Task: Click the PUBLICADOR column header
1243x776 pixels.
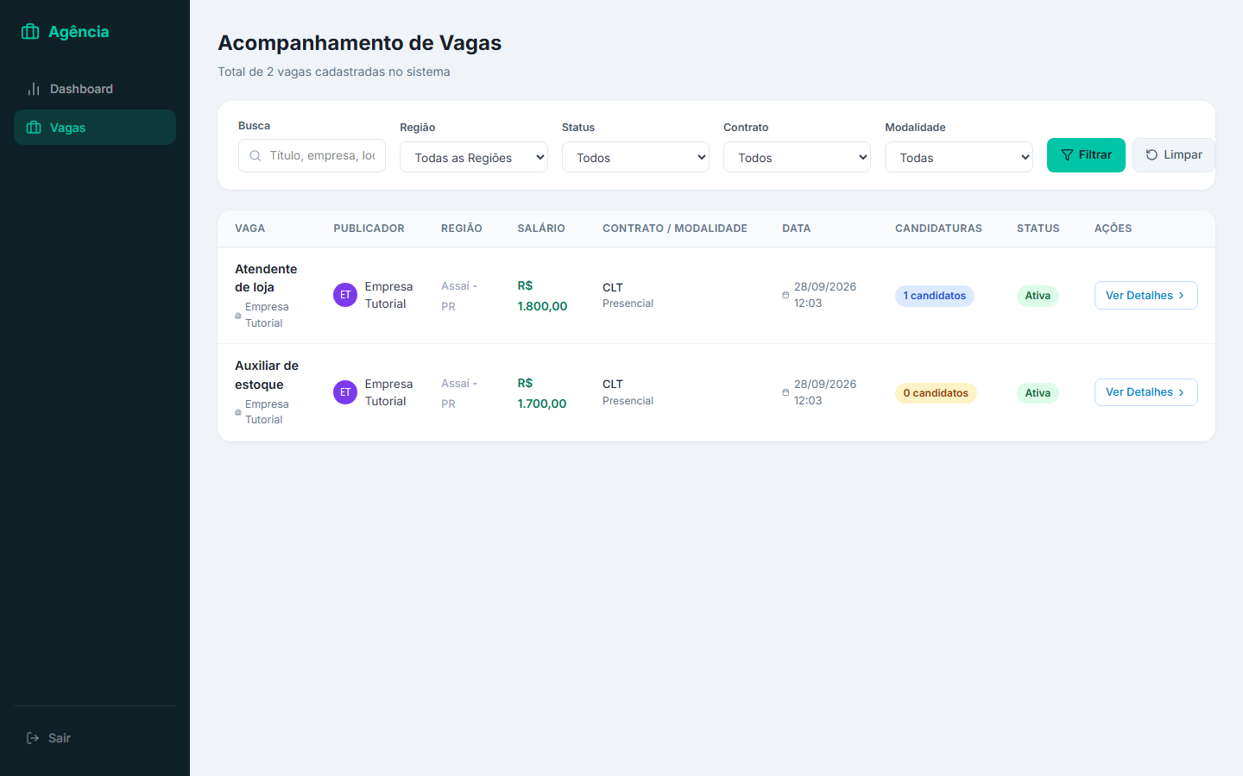Action: click(369, 228)
